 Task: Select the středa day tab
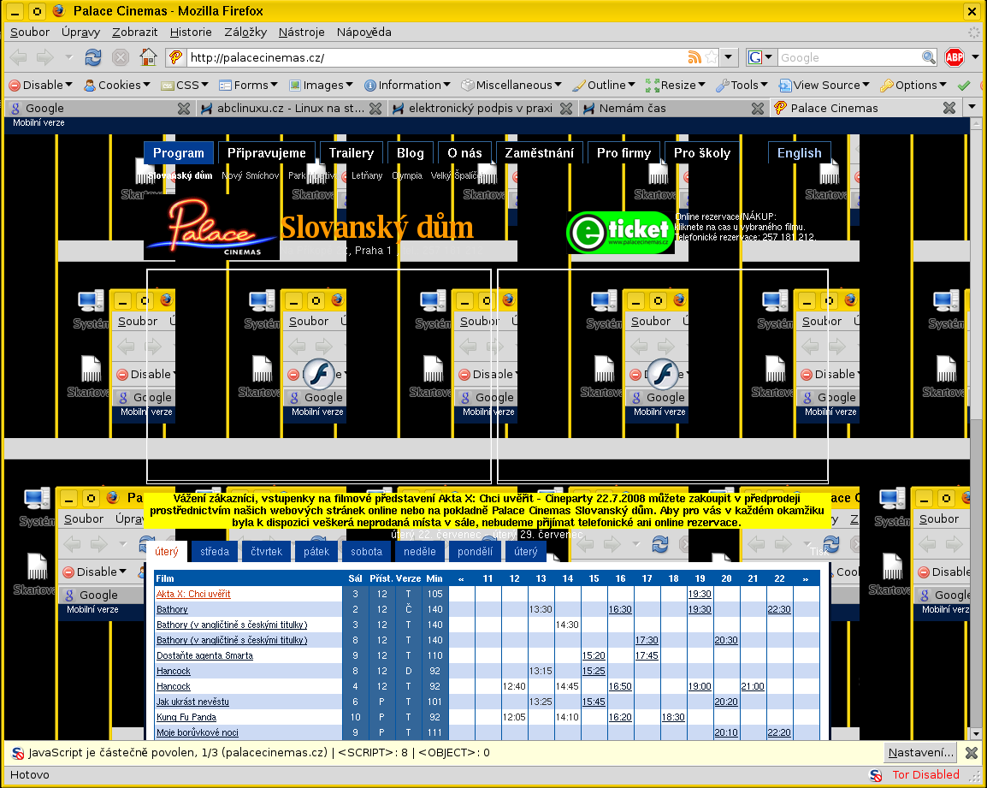(x=215, y=552)
